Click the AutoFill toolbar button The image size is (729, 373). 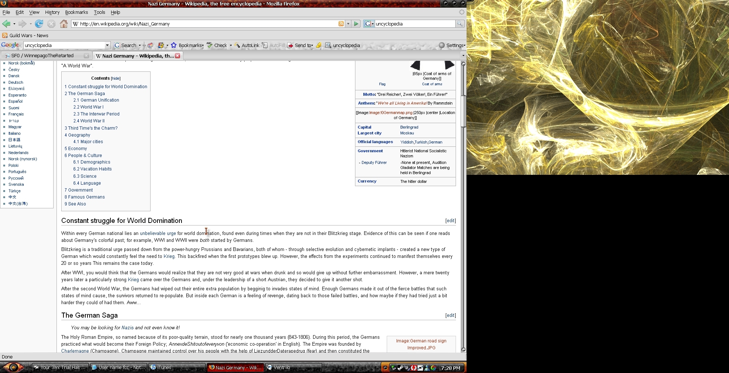(x=273, y=45)
